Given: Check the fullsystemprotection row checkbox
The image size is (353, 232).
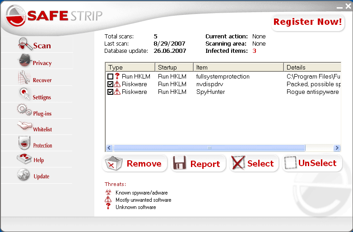Looking at the screenshot, I should [x=110, y=77].
